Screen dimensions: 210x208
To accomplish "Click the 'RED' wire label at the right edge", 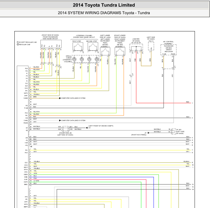I will coord(188,102).
